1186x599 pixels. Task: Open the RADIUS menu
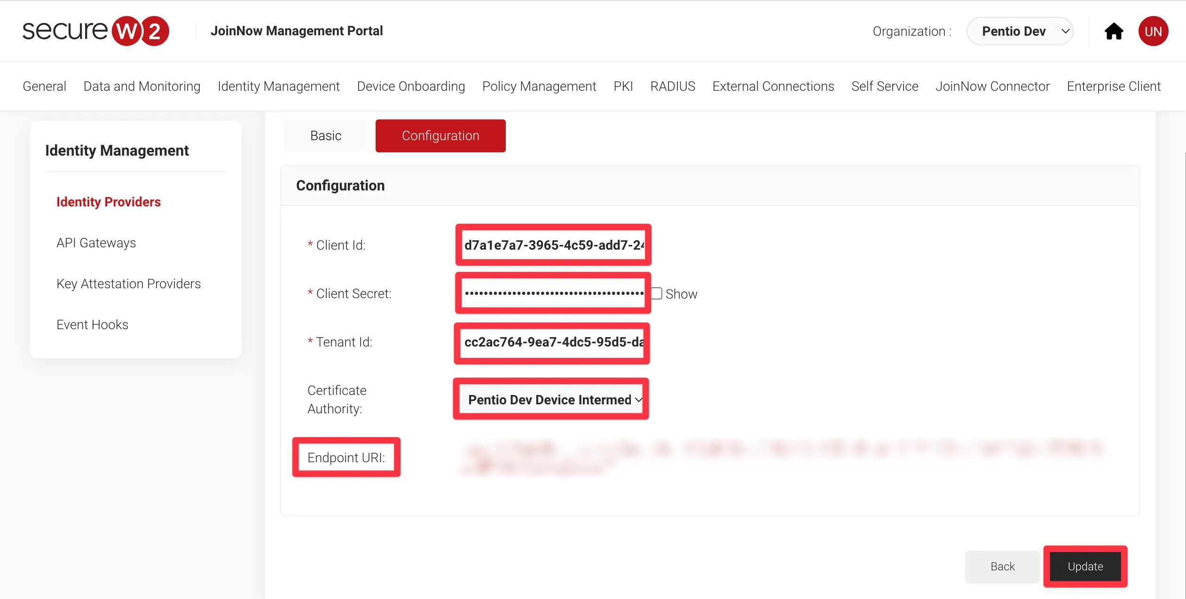(x=673, y=86)
